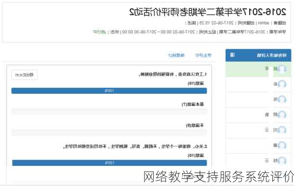Click the empty 不满意(8) progress bar
Image resolution: width=294 pixels, height=186 pixels.
109,133
